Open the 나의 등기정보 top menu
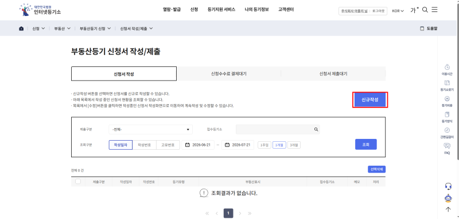Image resolution: width=459 pixels, height=219 pixels. [256, 10]
